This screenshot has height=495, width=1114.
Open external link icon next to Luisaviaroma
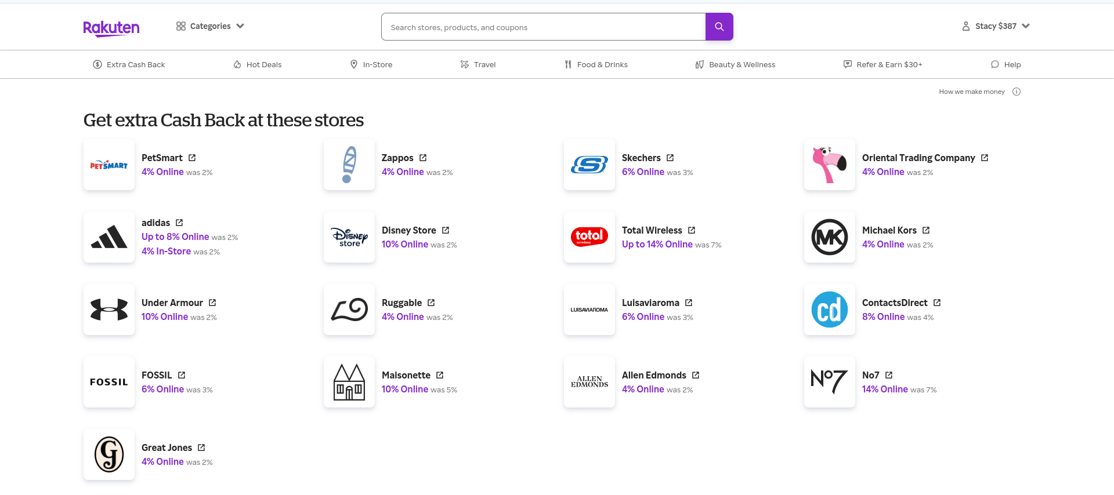689,303
